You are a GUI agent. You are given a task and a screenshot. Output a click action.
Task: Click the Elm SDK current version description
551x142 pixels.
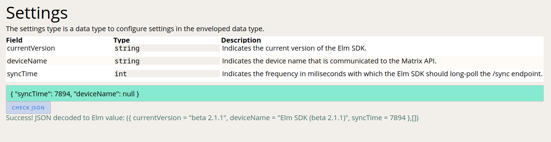point(294,48)
